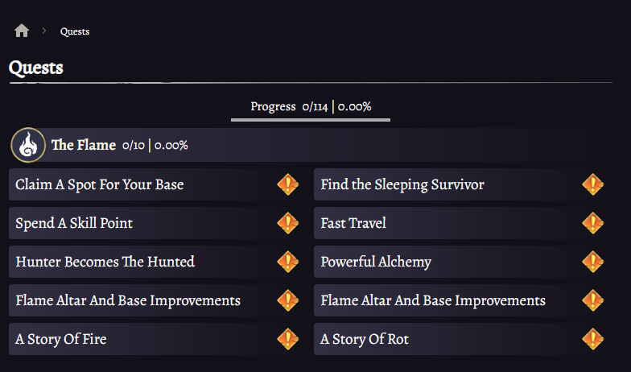
Task: Click the Quests breadcrumb link
Action: click(x=75, y=31)
